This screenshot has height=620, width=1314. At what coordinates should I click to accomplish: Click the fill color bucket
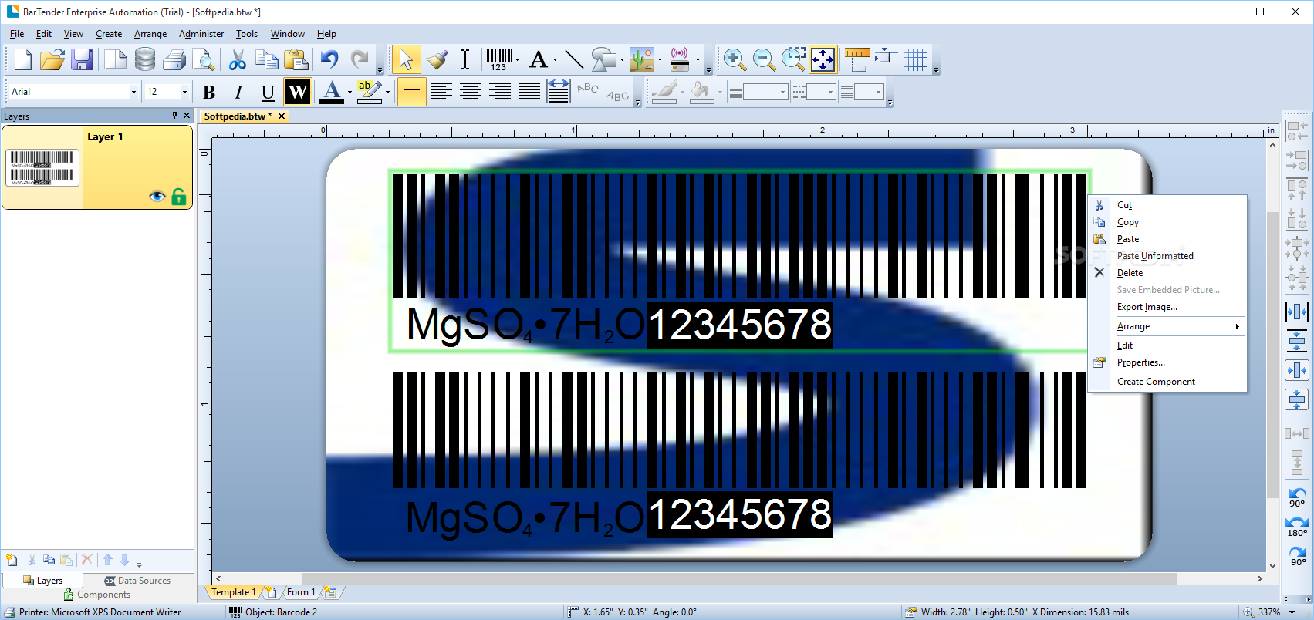701,92
